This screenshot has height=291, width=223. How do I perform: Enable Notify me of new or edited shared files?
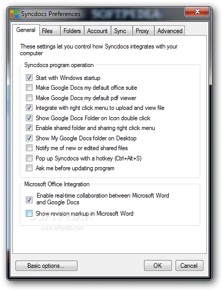[29, 148]
